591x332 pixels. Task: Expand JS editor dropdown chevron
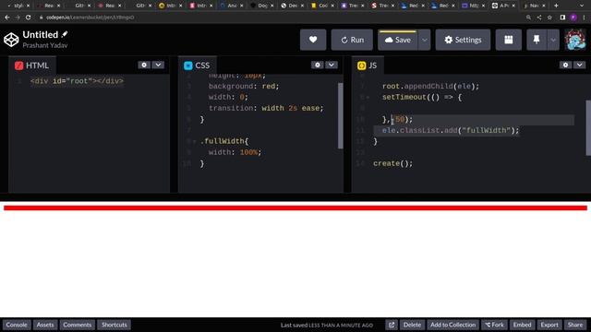pyautogui.click(x=579, y=65)
